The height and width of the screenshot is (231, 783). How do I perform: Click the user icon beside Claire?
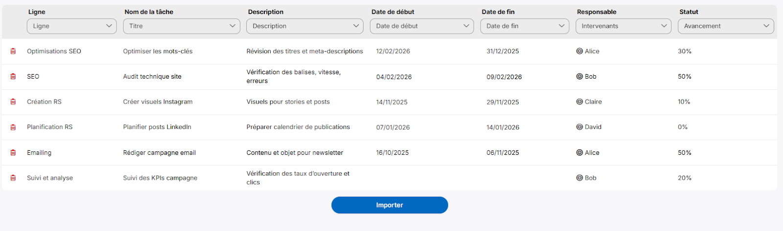[x=579, y=102]
